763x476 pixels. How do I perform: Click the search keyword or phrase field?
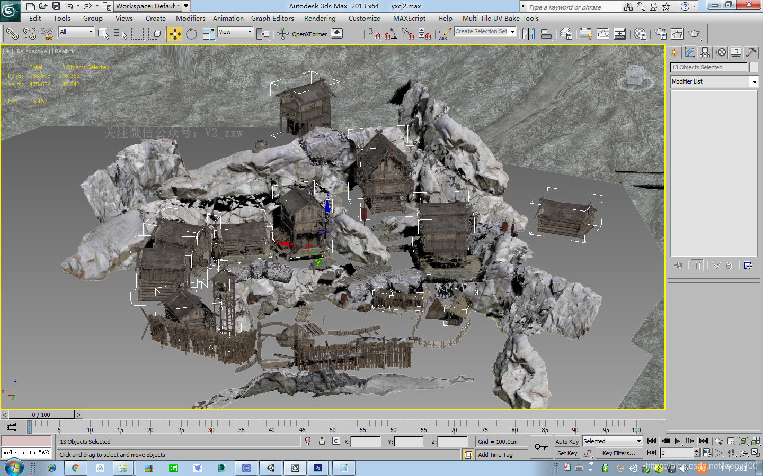point(574,7)
